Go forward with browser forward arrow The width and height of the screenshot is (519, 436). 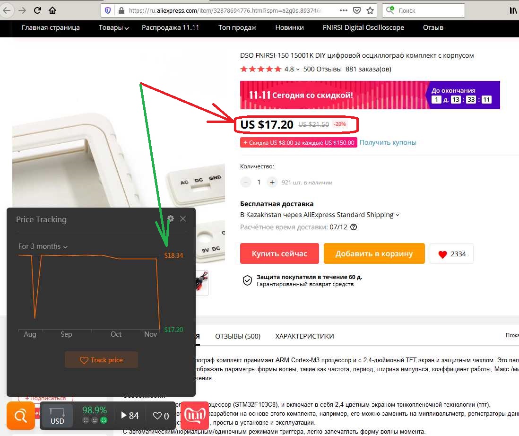22,10
